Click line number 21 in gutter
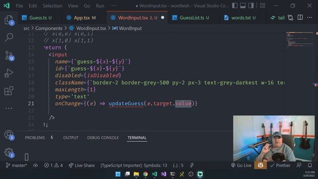 point(31,103)
